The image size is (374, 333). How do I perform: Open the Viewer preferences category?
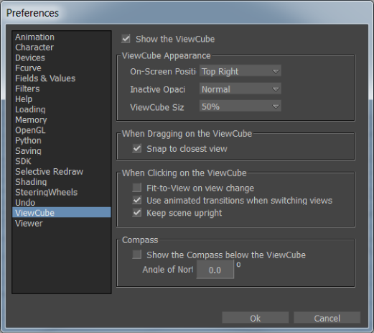pyautogui.click(x=29, y=224)
